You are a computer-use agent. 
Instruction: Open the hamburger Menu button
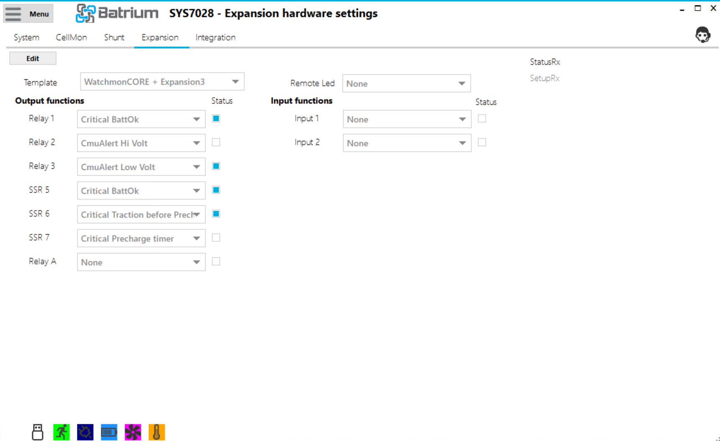tap(28, 13)
